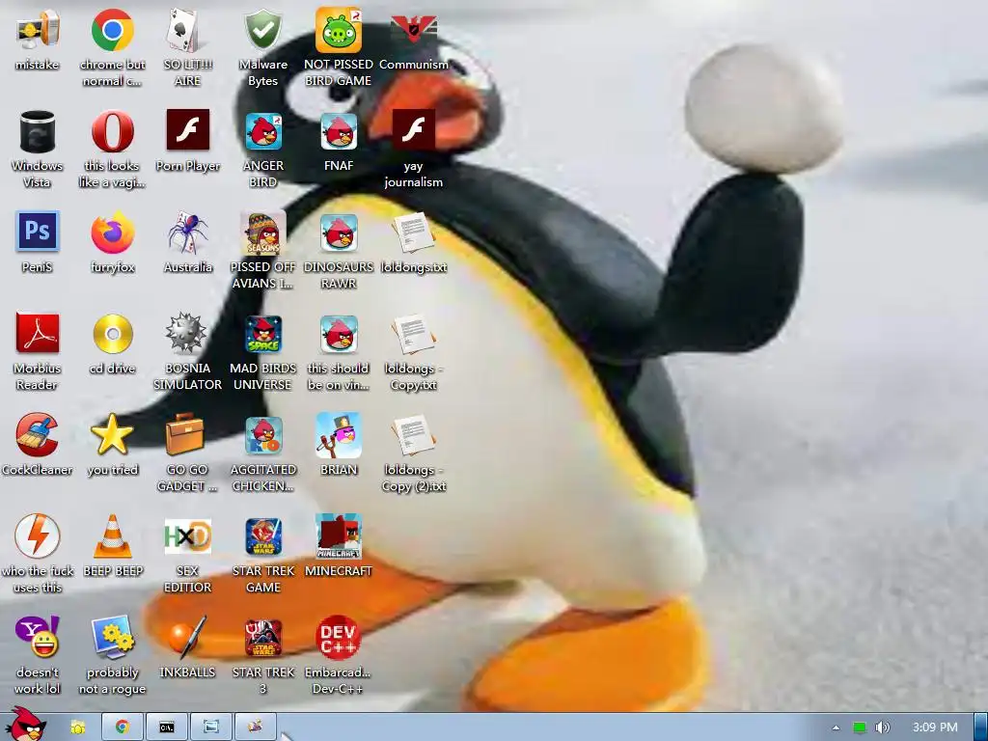Select 'who the fuck uses this' lightning icon

(38, 536)
